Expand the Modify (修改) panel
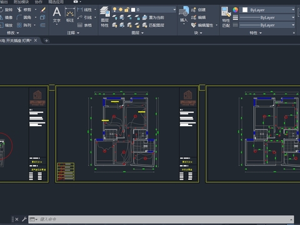 (12, 33)
